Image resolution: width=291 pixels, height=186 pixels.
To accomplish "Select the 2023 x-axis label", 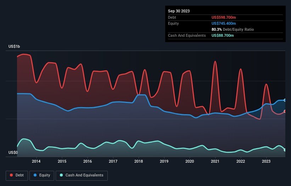I will click(x=266, y=161).
